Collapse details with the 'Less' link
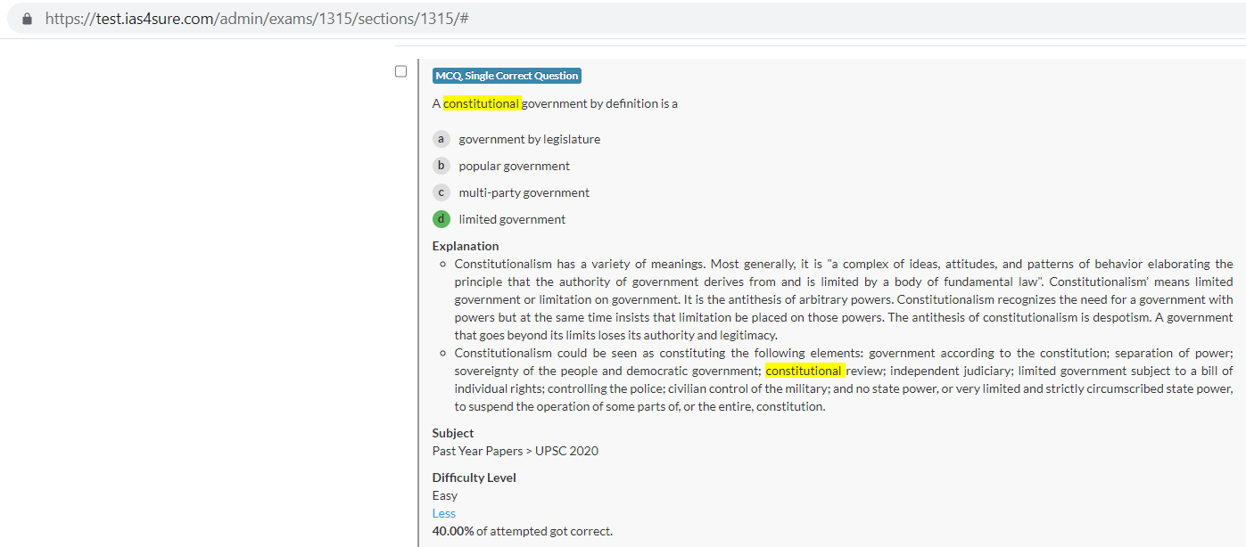The width and height of the screenshot is (1246, 547). 443,513
